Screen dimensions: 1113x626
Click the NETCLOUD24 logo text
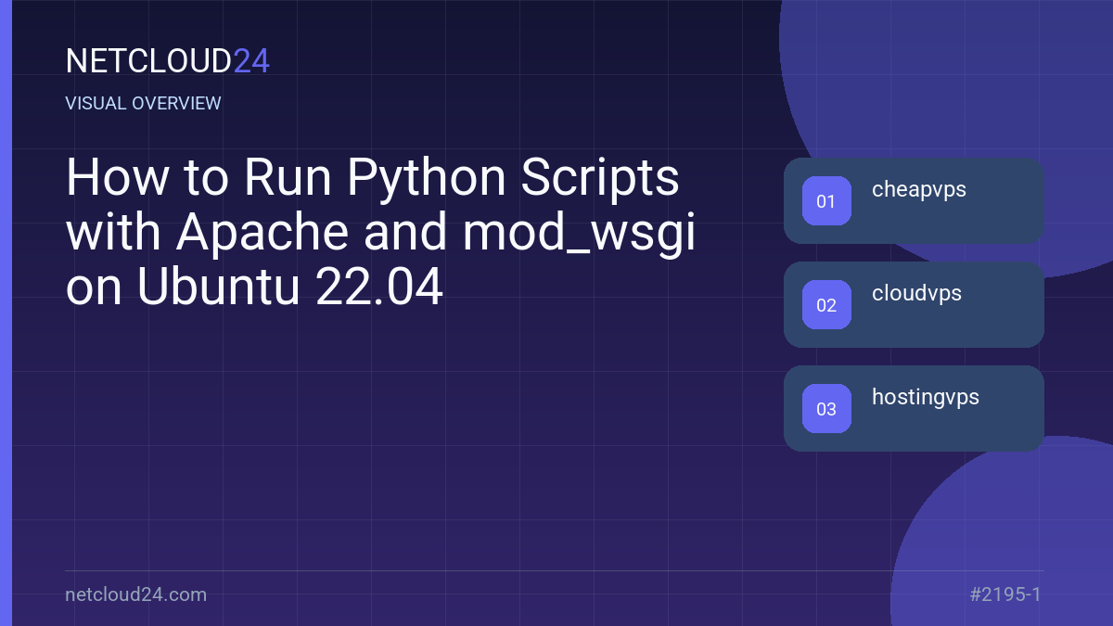[168, 61]
